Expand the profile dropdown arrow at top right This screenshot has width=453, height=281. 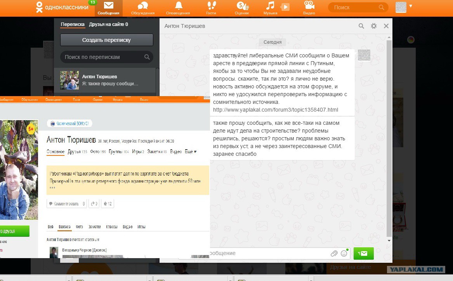(411, 6)
